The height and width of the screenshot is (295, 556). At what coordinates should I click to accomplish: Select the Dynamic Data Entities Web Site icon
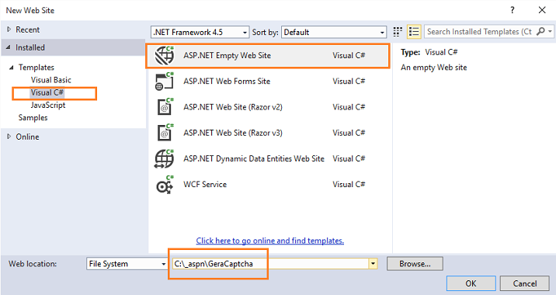click(x=165, y=158)
